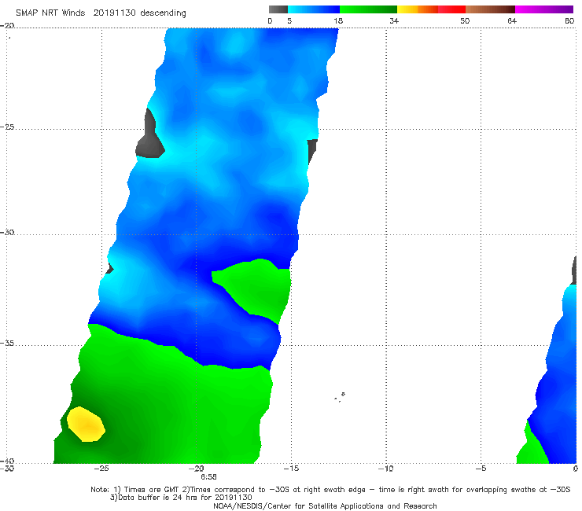The width and height of the screenshot is (582, 511).
Task: Click the green 18-34 segment of the color bar
Action: [368, 9]
